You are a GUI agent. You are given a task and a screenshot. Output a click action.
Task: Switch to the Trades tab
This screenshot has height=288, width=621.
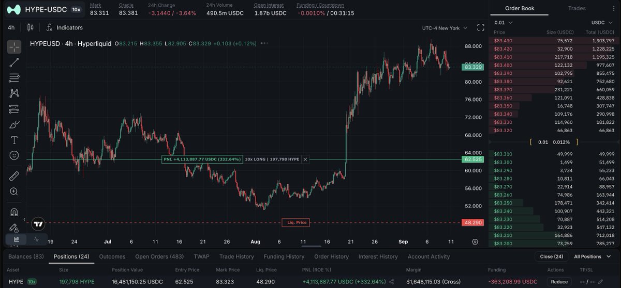576,8
